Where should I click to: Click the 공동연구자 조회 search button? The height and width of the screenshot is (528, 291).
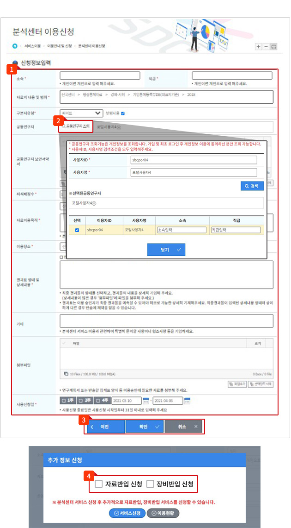pyautogui.click(x=76, y=126)
